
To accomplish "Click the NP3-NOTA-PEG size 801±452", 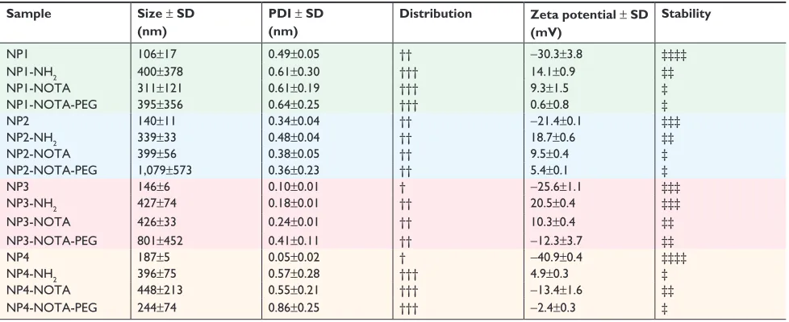I will pyautogui.click(x=161, y=241).
